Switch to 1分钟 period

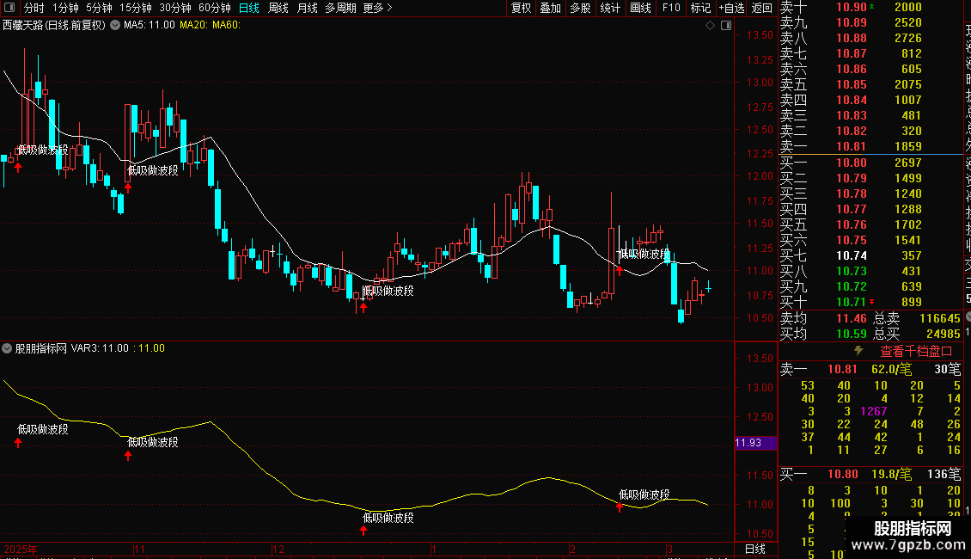65,8
